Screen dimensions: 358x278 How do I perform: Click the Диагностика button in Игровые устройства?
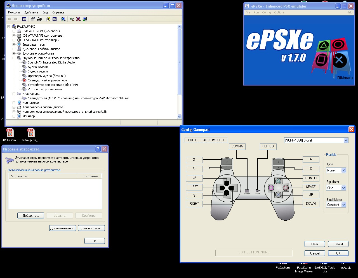[x=91, y=228]
